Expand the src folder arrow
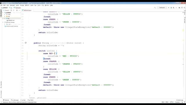Screen dimensions: 186x105 point(5,18)
